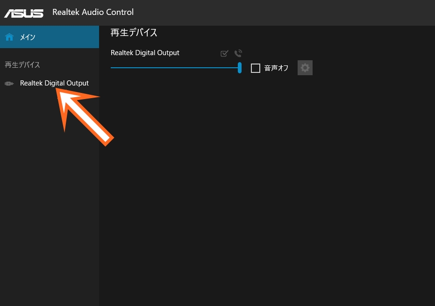The image size is (435, 306).
Task: Click the connector icon beside the sidebar device
Action: coord(9,84)
